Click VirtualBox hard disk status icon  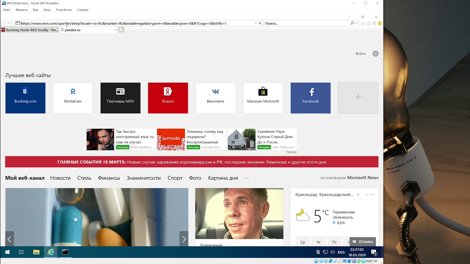tap(316, 261)
